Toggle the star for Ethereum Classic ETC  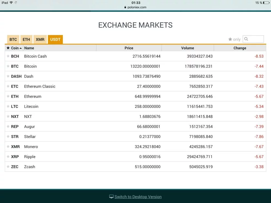(8, 86)
